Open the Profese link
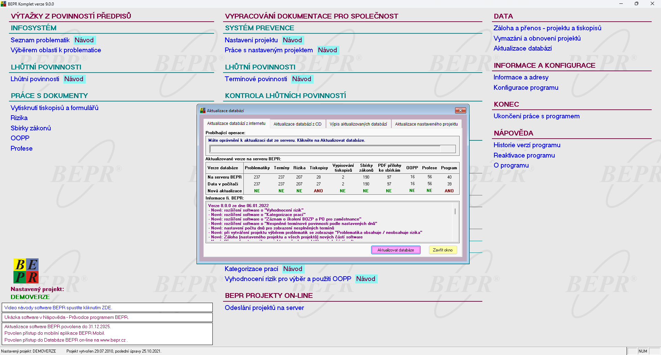This screenshot has height=355, width=661. pos(21,149)
